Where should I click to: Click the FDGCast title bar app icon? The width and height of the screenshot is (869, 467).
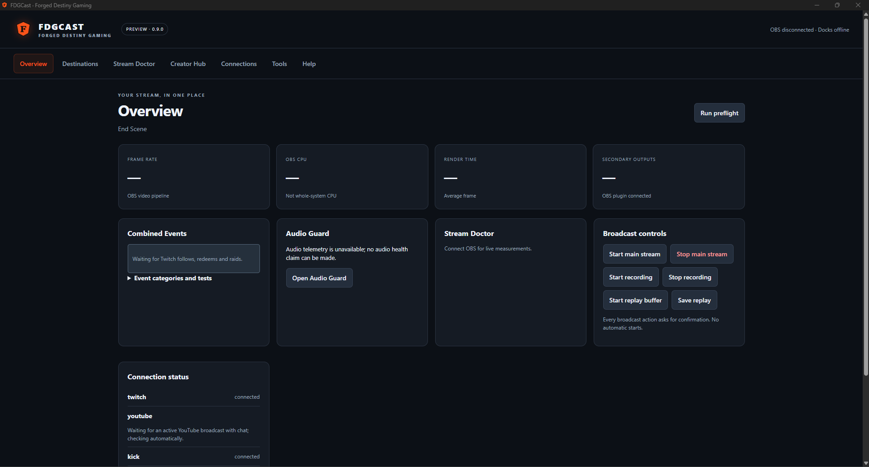[5, 5]
